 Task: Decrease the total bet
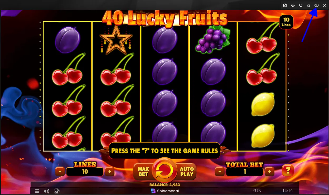pos(220,172)
